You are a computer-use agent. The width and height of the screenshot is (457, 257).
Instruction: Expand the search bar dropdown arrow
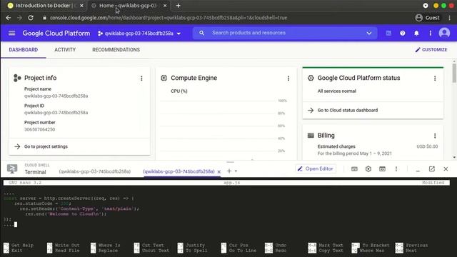click(369, 34)
